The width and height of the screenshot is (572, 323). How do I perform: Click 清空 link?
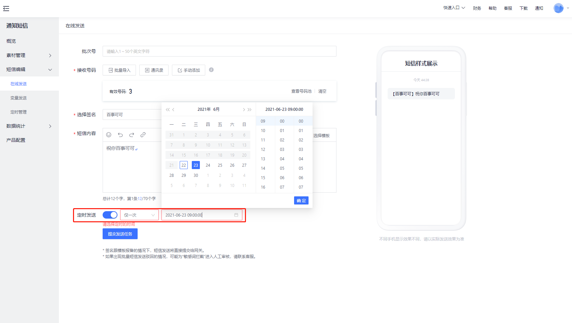coord(322,91)
